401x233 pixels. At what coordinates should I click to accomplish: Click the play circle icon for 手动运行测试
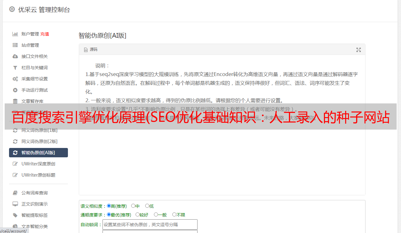(15, 90)
